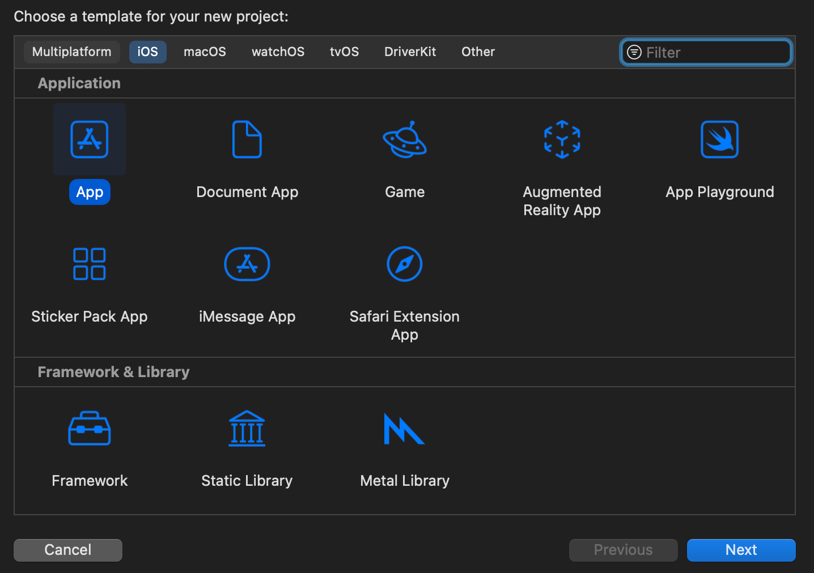Open the watchOS platform tab
Screen dimensions: 814x573
[x=278, y=52]
